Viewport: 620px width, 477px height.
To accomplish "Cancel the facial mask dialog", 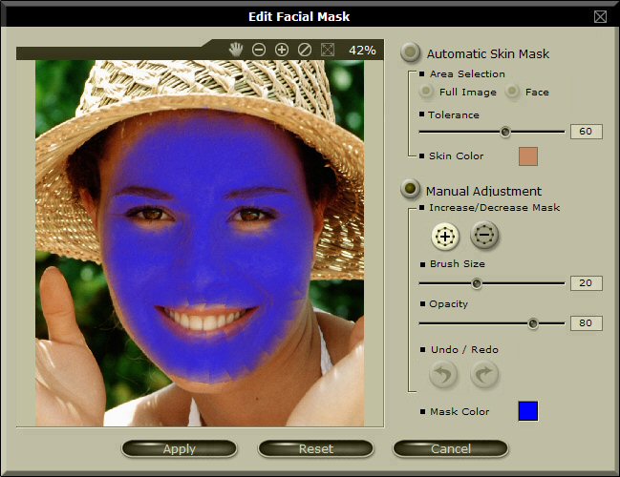I will (x=450, y=448).
